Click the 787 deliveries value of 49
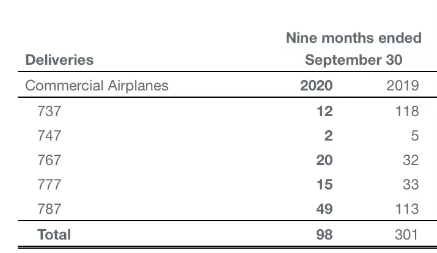The image size is (437, 253). (x=324, y=209)
